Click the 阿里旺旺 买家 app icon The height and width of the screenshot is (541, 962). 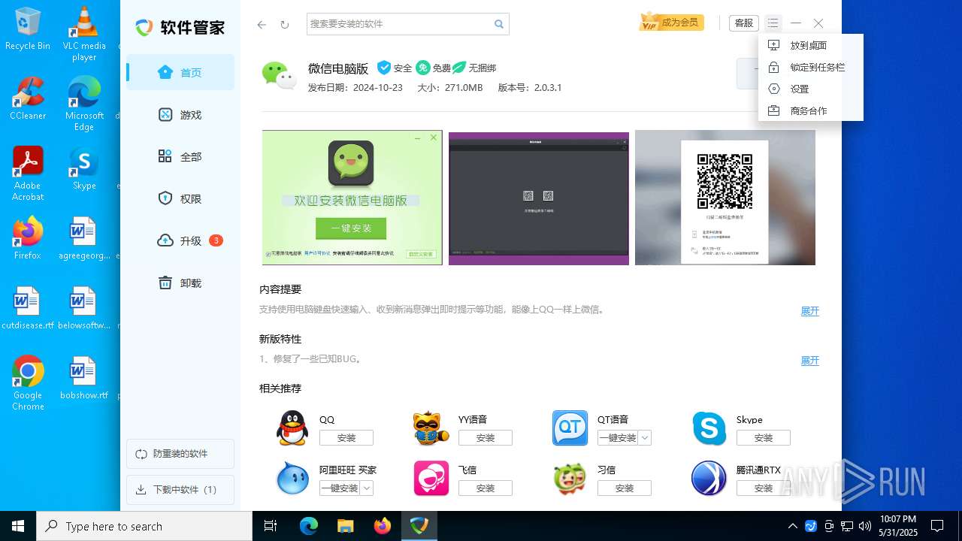click(292, 479)
